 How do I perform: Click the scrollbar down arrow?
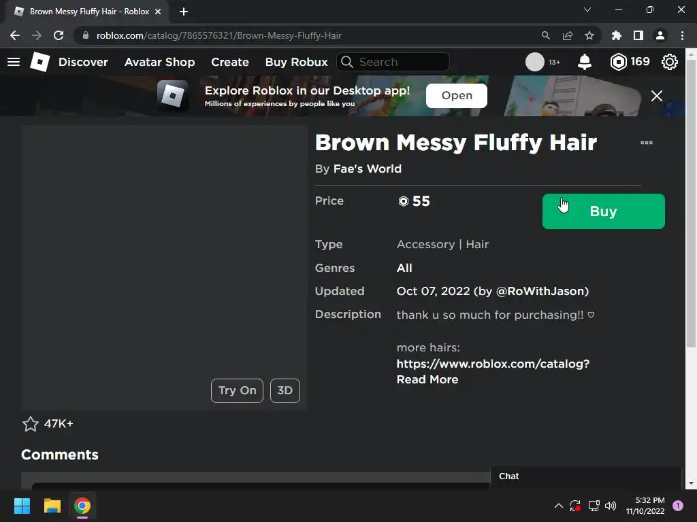[x=692, y=483]
